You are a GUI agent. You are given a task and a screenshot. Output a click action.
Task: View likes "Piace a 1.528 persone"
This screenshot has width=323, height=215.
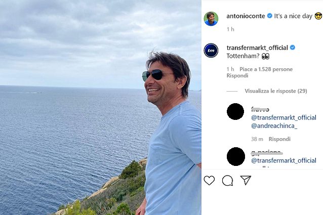coord(266,69)
